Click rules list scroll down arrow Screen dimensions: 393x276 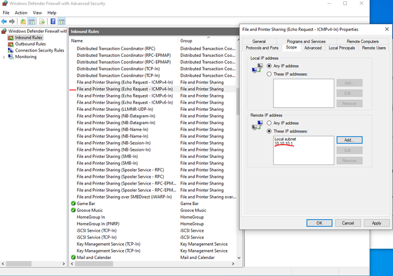click(239, 258)
